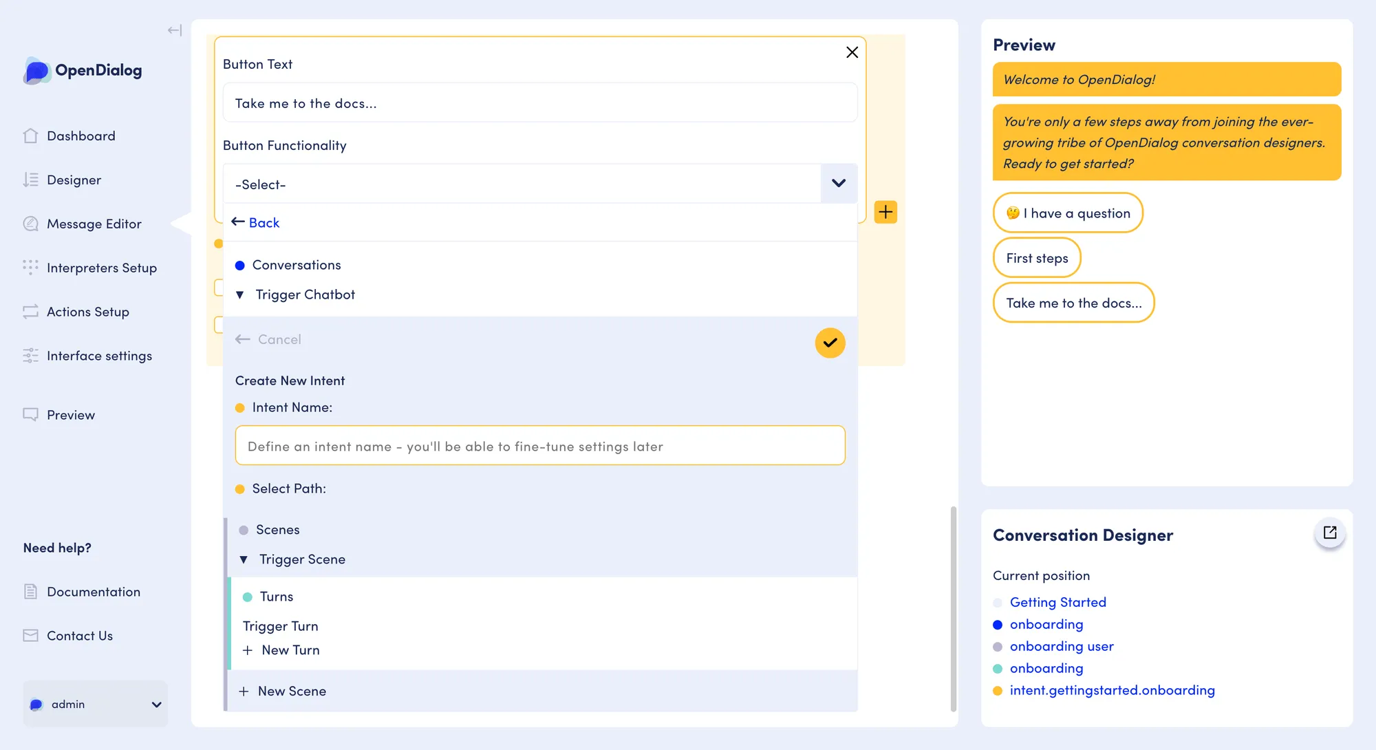Viewport: 1376px width, 750px height.
Task: Click the OpenDialog logo
Action: [x=83, y=70]
